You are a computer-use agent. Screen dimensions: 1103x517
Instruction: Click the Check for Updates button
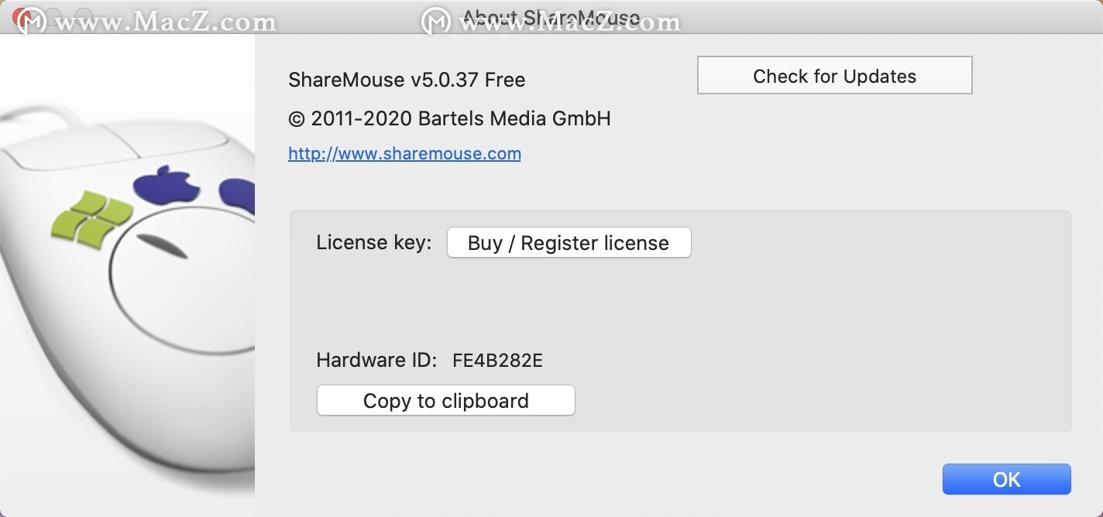834,76
